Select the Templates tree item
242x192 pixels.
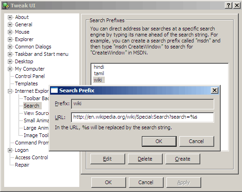pos(26,84)
